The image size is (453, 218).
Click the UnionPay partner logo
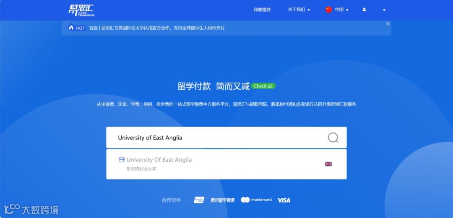click(199, 200)
